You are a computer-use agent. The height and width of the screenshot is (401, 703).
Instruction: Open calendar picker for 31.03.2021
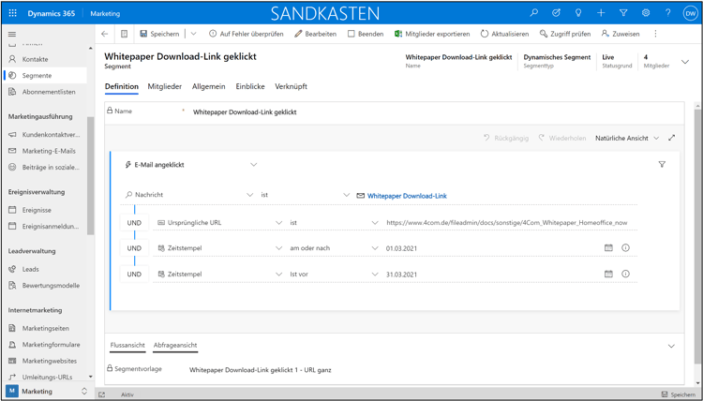click(608, 274)
